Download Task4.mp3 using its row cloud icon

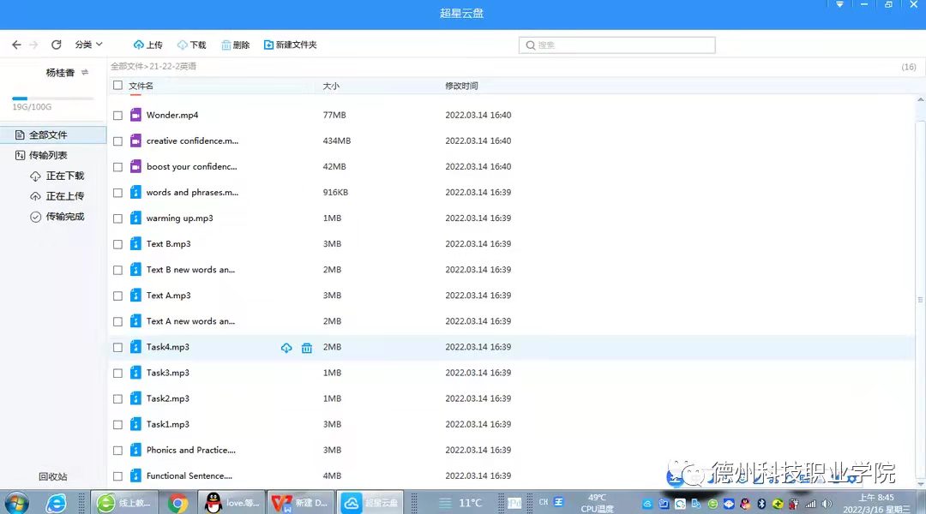(x=286, y=348)
